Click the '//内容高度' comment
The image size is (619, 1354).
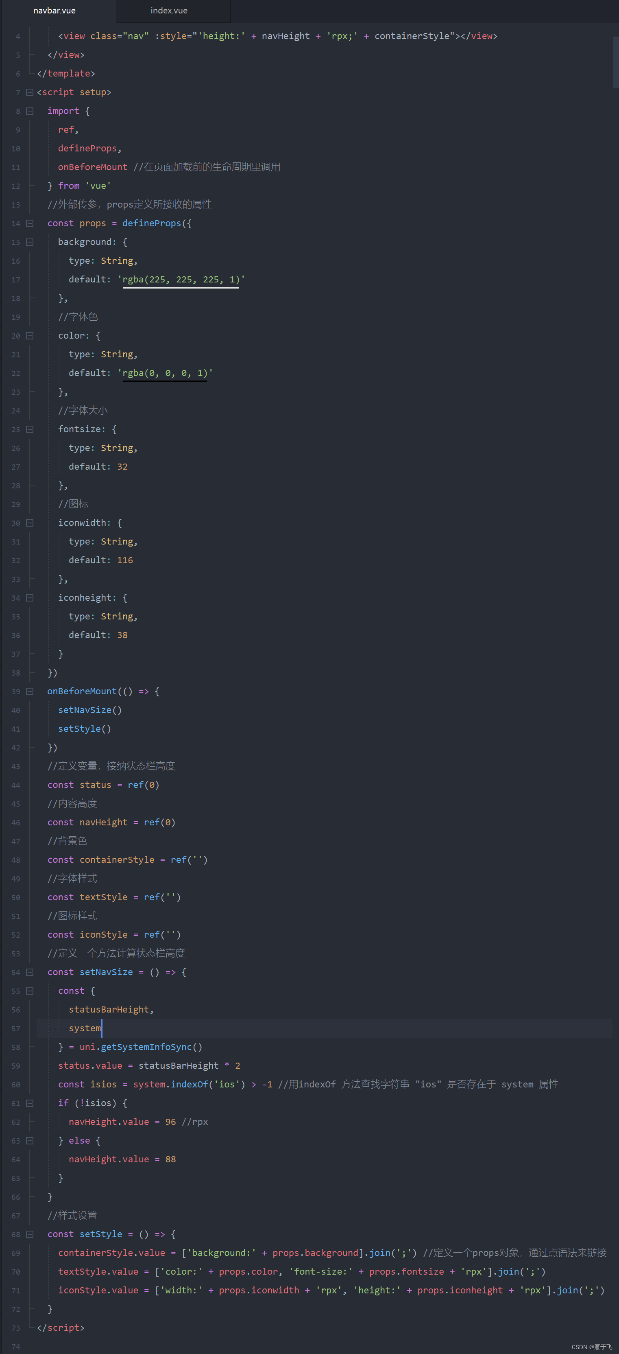(x=72, y=804)
